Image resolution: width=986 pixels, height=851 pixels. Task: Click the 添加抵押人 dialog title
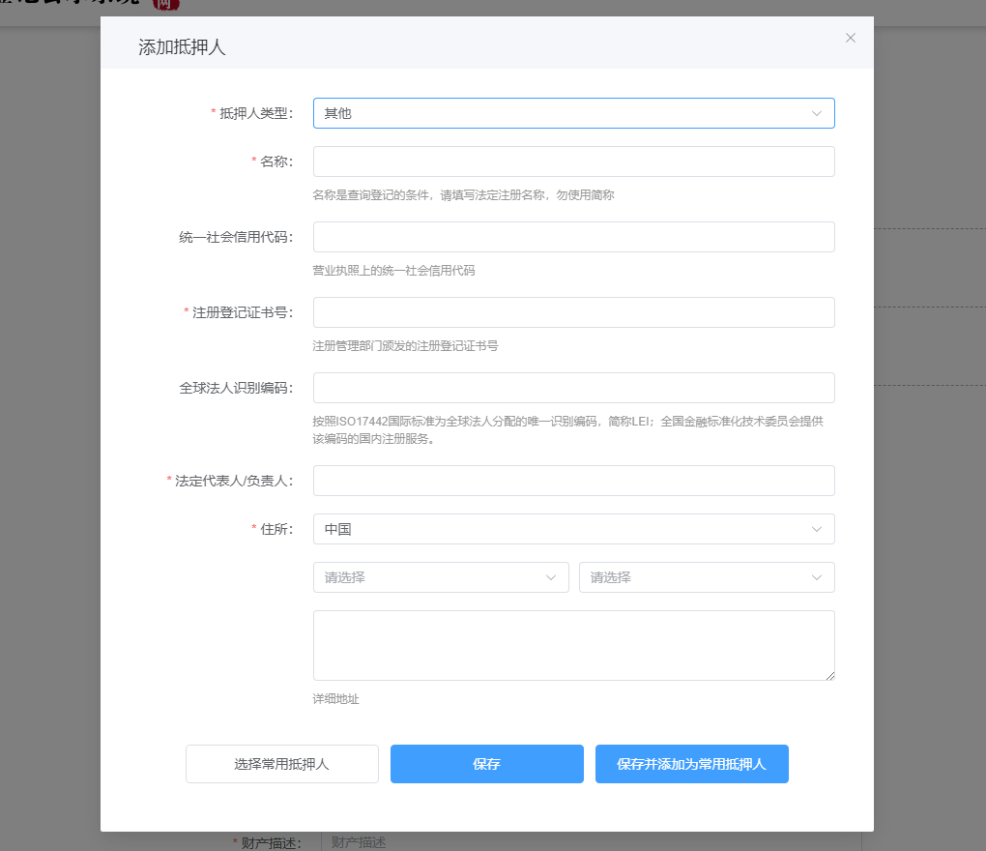click(x=182, y=47)
